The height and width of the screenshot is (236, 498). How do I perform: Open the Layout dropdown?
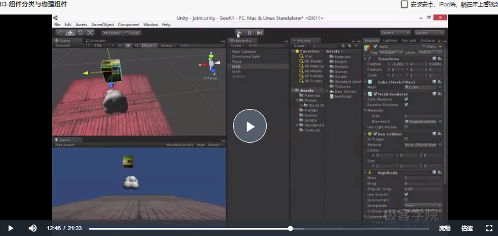point(429,32)
